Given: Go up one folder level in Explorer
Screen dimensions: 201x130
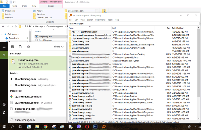Looking at the screenshot, I should point(16,26).
